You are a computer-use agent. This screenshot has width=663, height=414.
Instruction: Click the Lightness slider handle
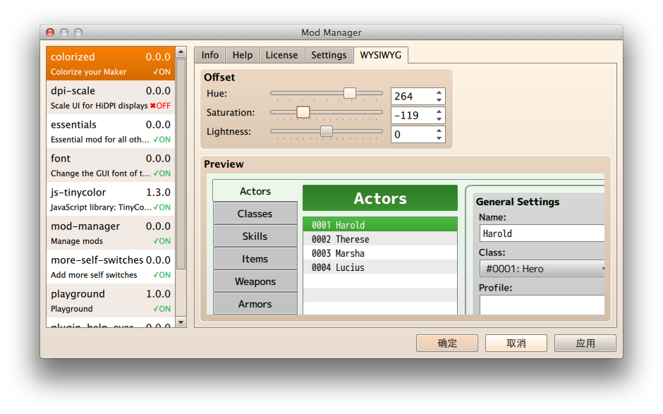[327, 131]
